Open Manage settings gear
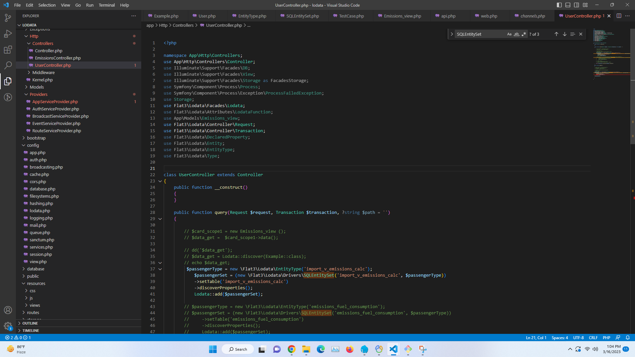This screenshot has height=357, width=635. [8, 326]
